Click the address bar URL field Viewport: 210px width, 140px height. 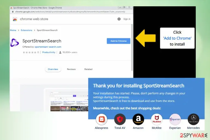point(70,12)
